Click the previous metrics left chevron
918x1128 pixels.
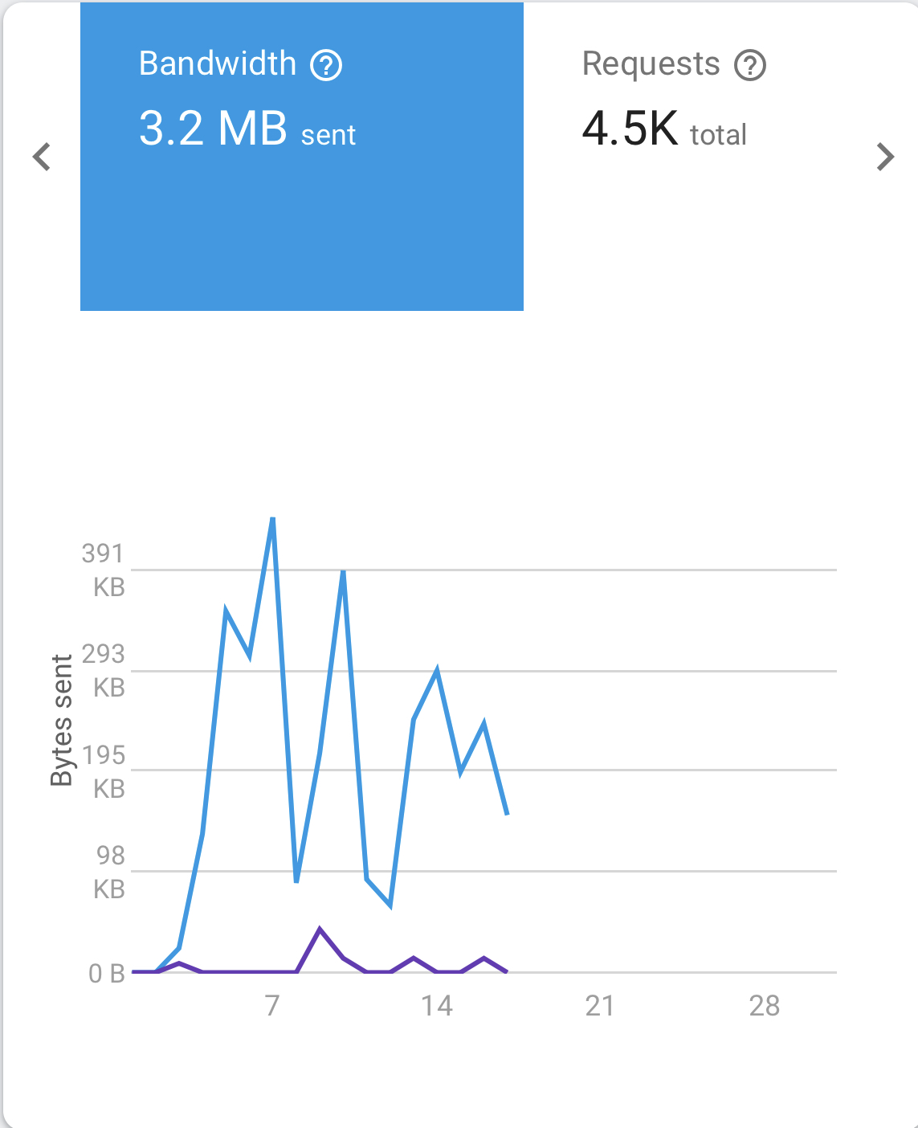pyautogui.click(x=42, y=157)
